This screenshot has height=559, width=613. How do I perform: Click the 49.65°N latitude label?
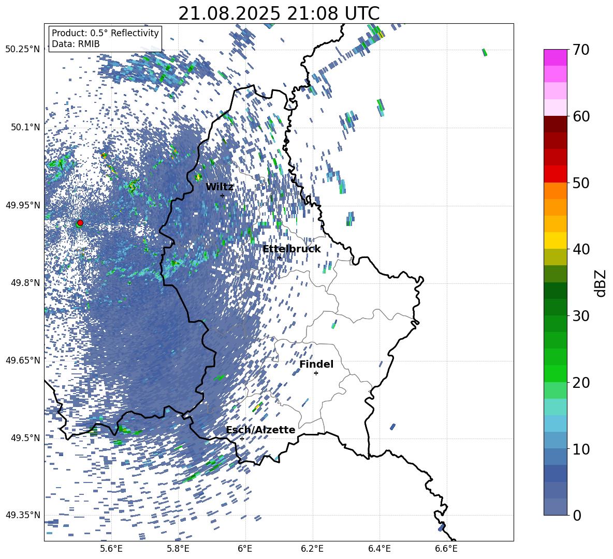pos(23,360)
